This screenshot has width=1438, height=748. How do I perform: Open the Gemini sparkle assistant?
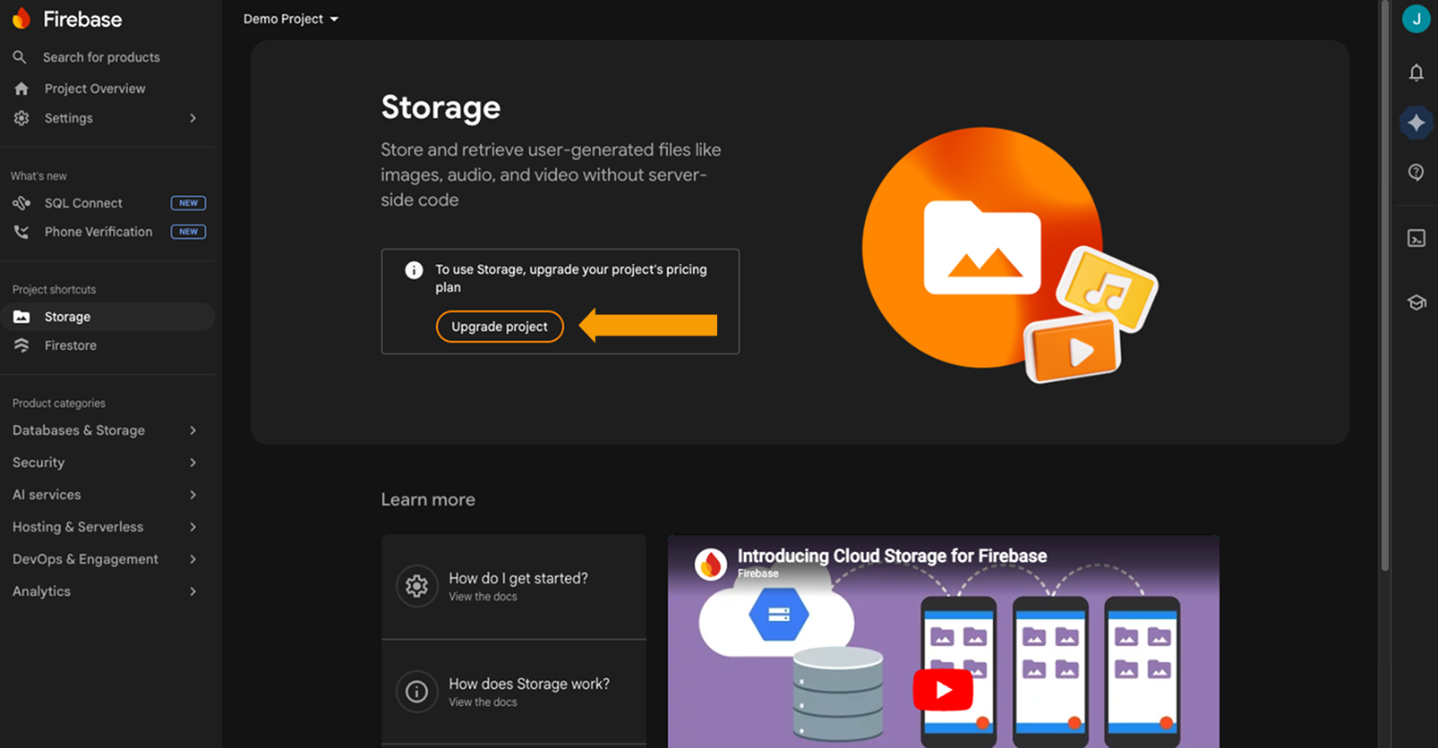click(x=1416, y=123)
